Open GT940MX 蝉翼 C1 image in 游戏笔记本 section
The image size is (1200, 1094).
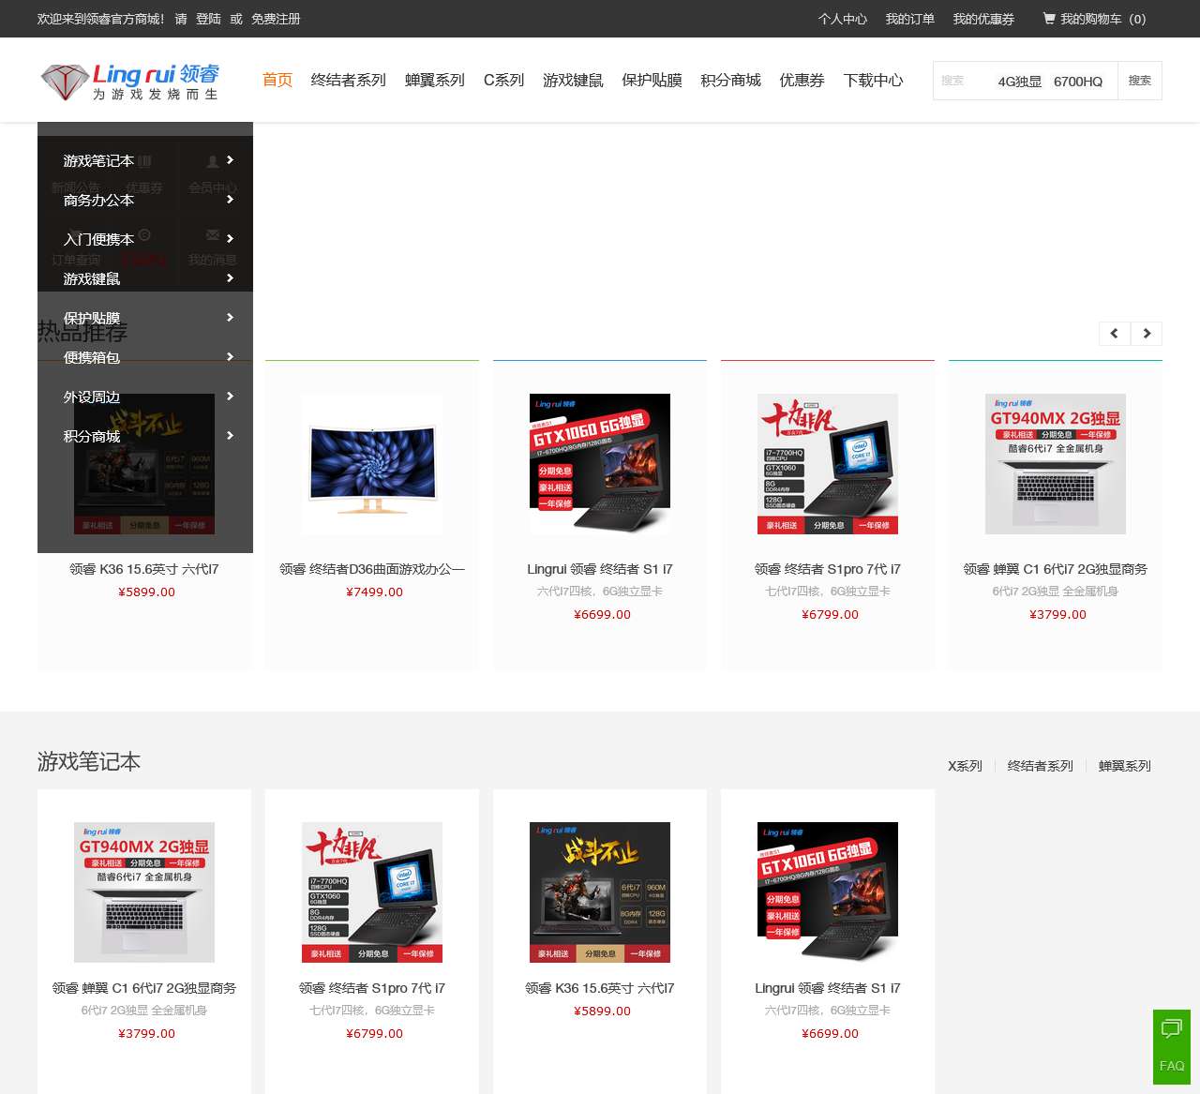coord(144,892)
